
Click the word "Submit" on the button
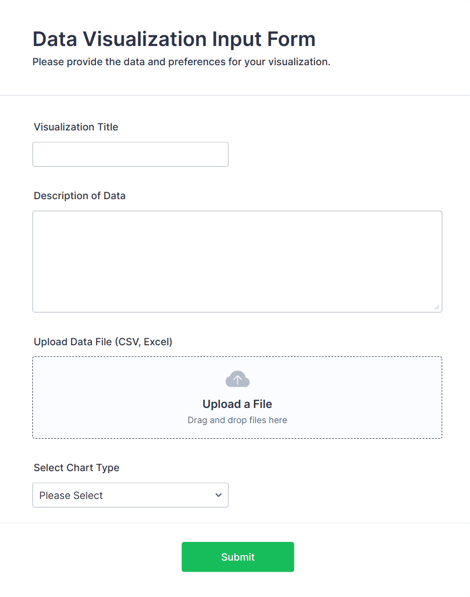point(238,557)
